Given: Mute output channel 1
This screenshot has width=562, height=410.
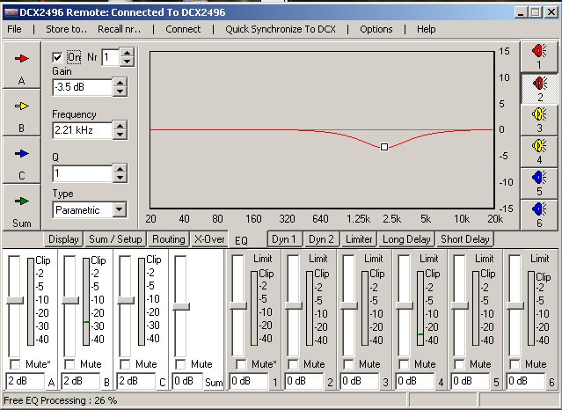Looking at the screenshot, I should pos(241,364).
